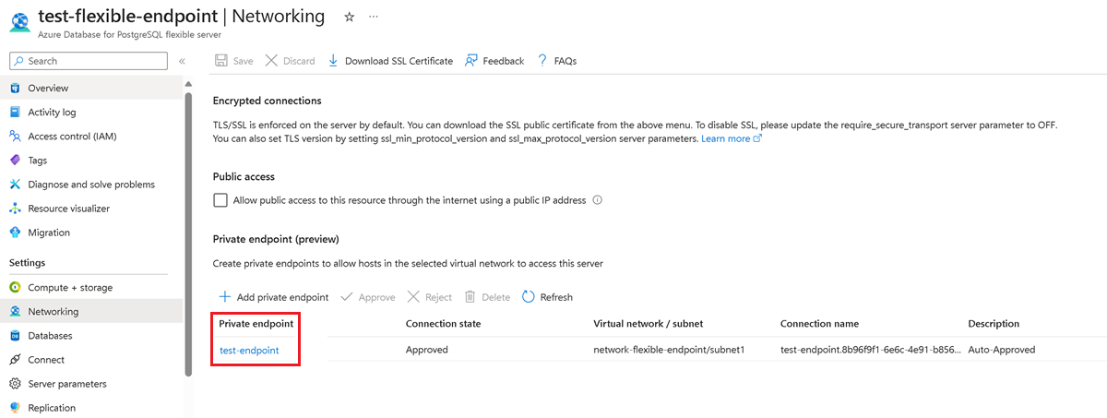Collapse the sidebar with double chevron
Image resolution: width=1107 pixels, height=418 pixels.
click(x=182, y=61)
